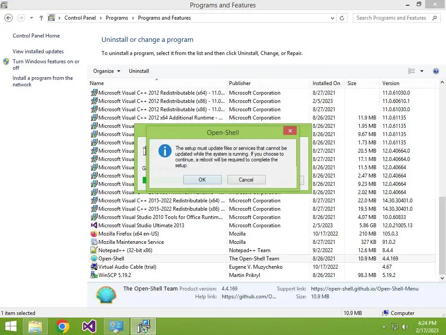This screenshot has width=446, height=335.
Task: Sort by the Version column header
Action: tap(407, 83)
